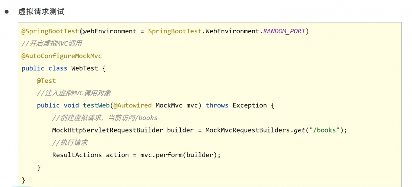Click the mvc.perform(builder) call

point(179,155)
